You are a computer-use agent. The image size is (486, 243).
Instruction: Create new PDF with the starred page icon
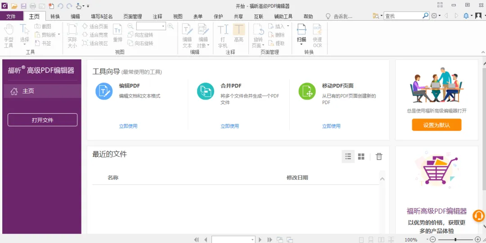click(x=51, y=5)
